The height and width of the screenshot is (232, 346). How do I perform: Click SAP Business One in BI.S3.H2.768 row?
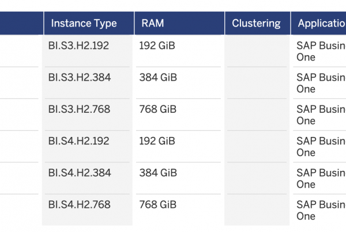coord(321,115)
